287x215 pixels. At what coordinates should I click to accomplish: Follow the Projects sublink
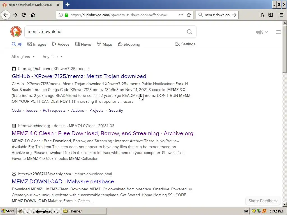tap(96, 110)
